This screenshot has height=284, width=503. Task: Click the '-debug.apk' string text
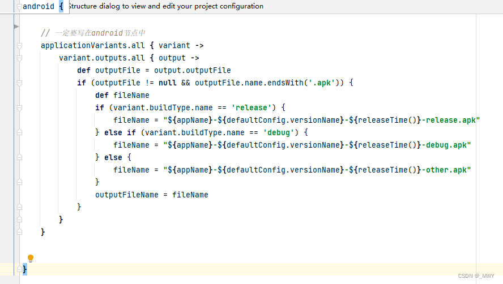(x=447, y=145)
